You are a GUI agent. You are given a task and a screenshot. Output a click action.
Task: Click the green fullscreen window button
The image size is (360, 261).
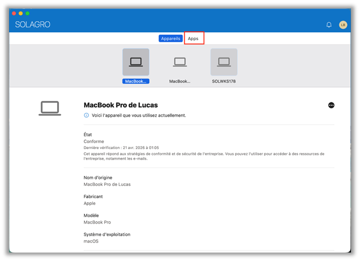click(28, 13)
